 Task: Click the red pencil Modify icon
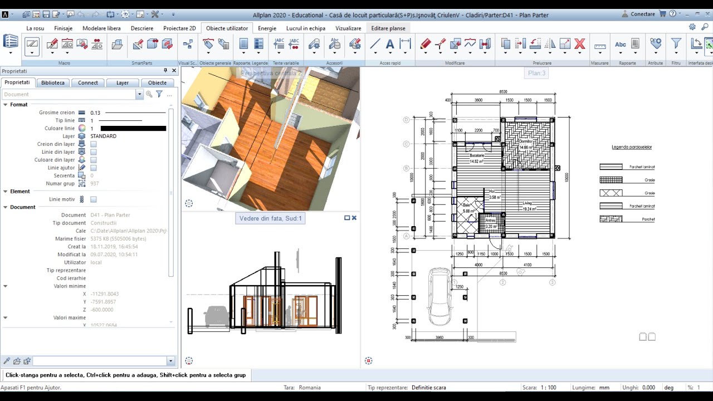tap(426, 43)
